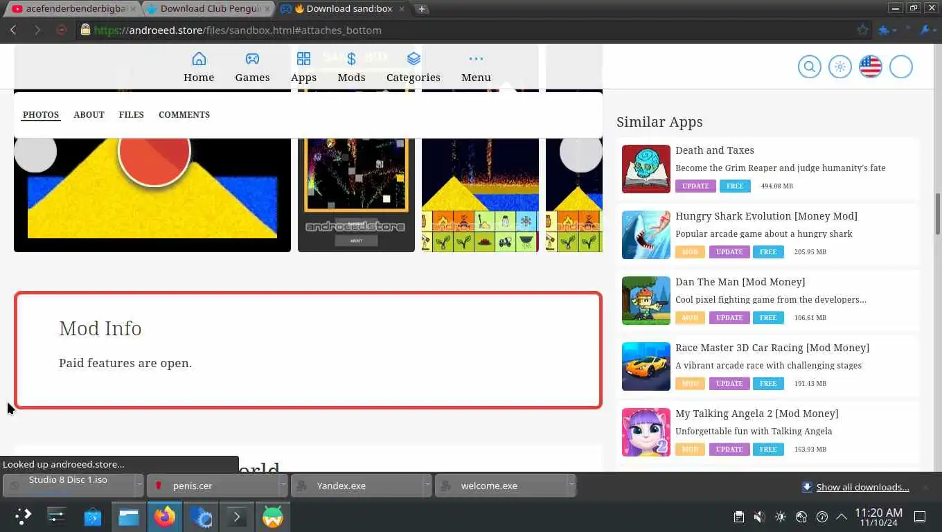
Task: Click the UPDATE tag on Dan The Man
Action: [x=729, y=318]
